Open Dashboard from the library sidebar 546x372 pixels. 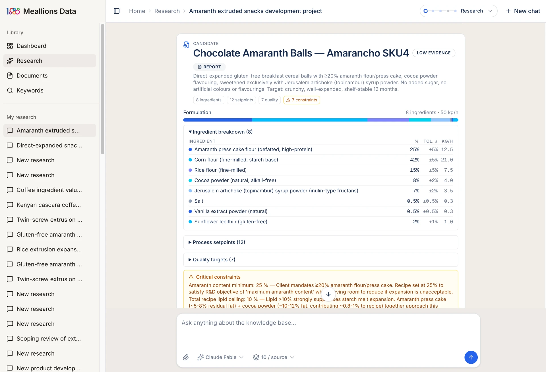[x=50, y=46]
